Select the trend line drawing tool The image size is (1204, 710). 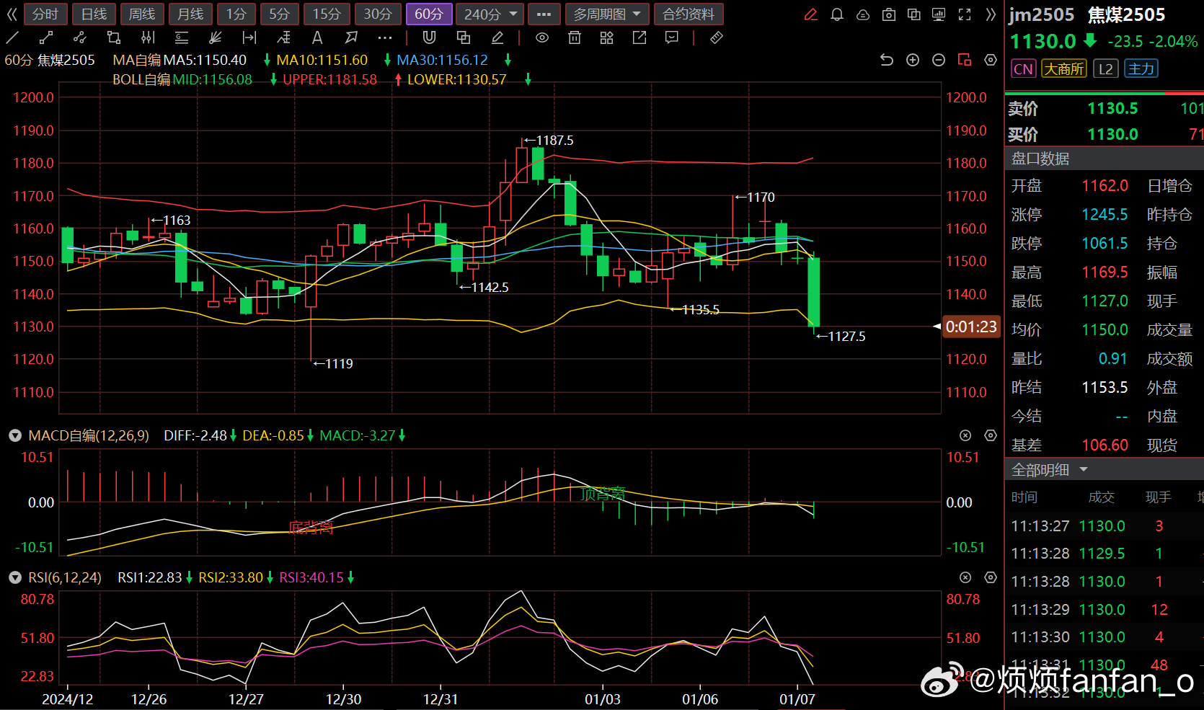(x=13, y=37)
